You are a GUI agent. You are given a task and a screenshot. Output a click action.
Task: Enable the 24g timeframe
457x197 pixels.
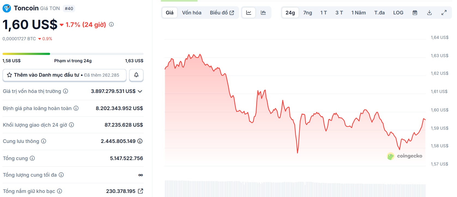[x=290, y=12]
